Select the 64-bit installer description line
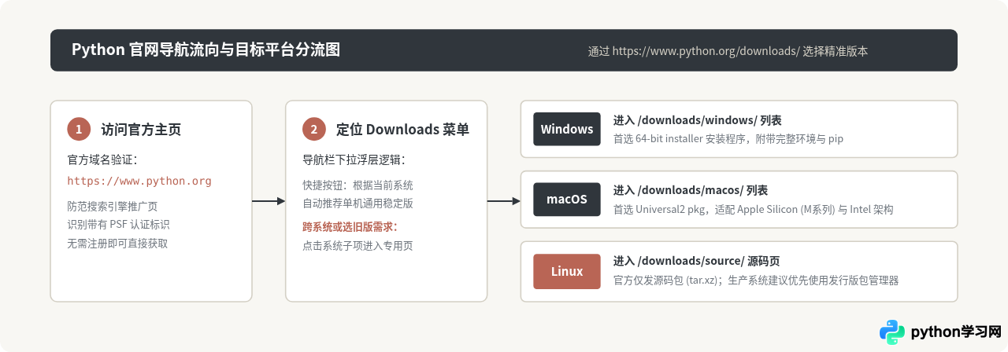The height and width of the screenshot is (352, 1008). point(728,139)
